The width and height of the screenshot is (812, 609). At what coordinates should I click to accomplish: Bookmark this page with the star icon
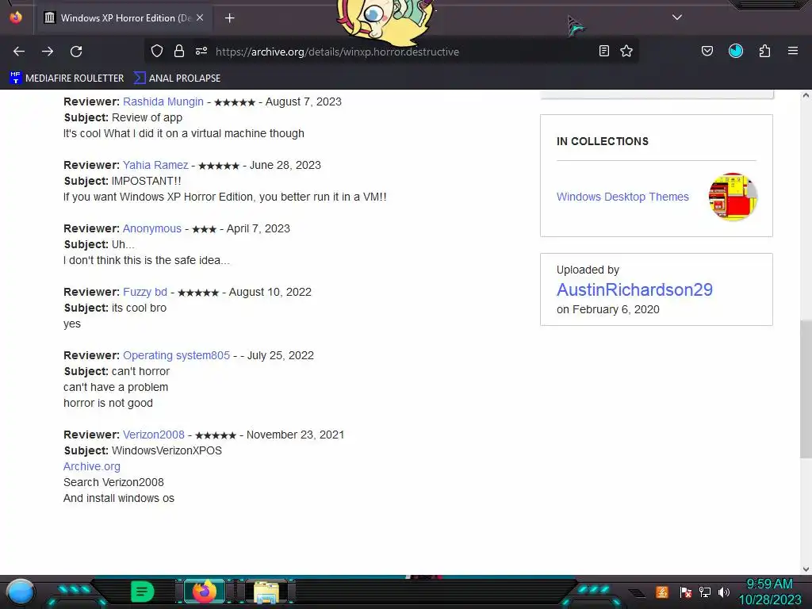(x=626, y=51)
